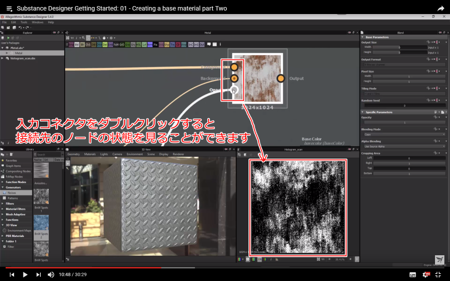Image resolution: width=450 pixels, height=281 pixels.
Task: Click the Opacity parameter slider
Action: (x=405, y=122)
